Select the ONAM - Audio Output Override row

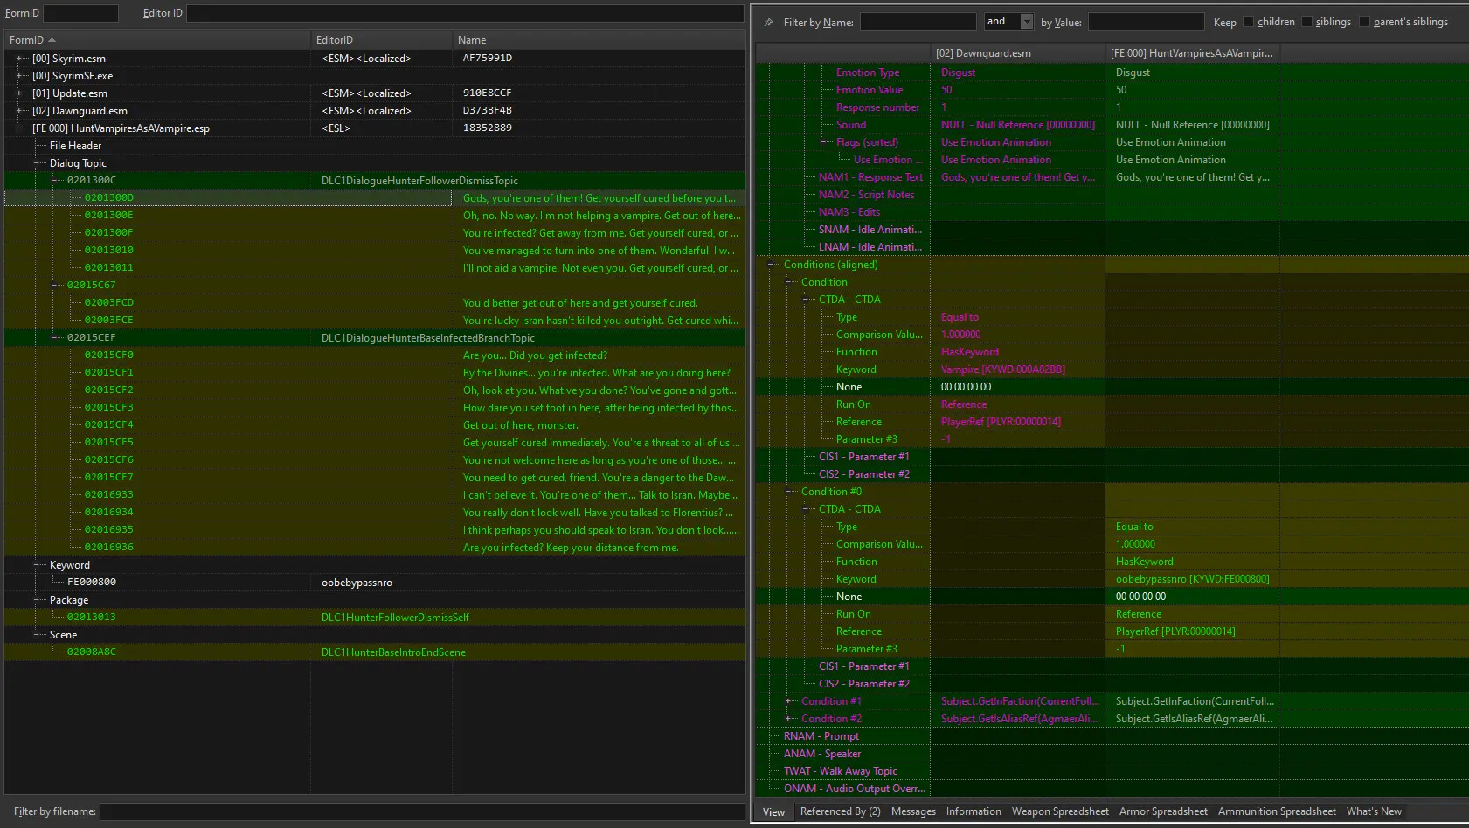1112,789
